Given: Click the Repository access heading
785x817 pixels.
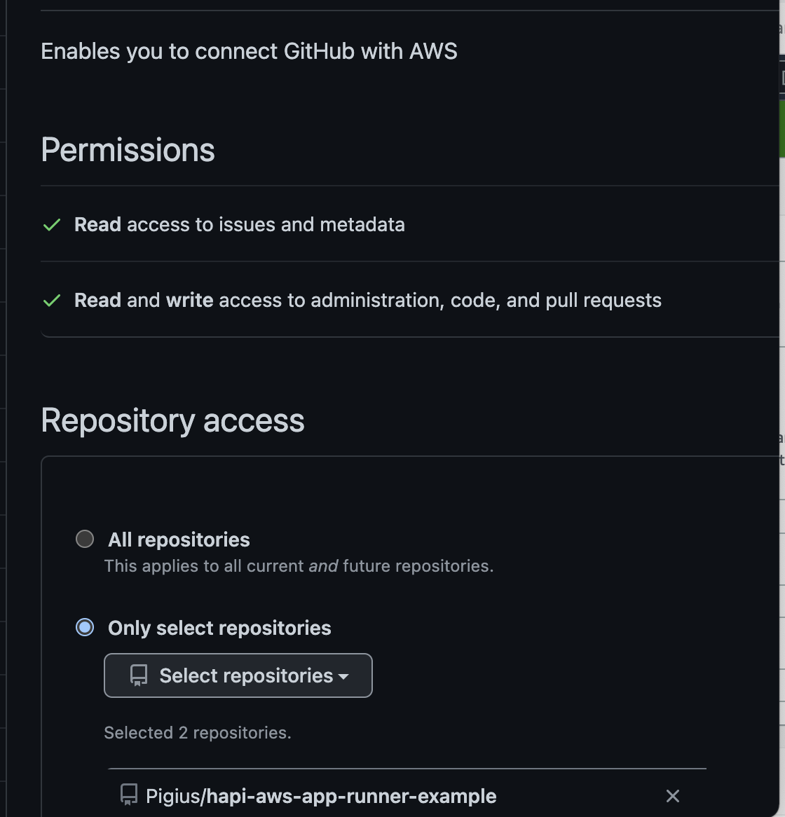Looking at the screenshot, I should coord(172,420).
